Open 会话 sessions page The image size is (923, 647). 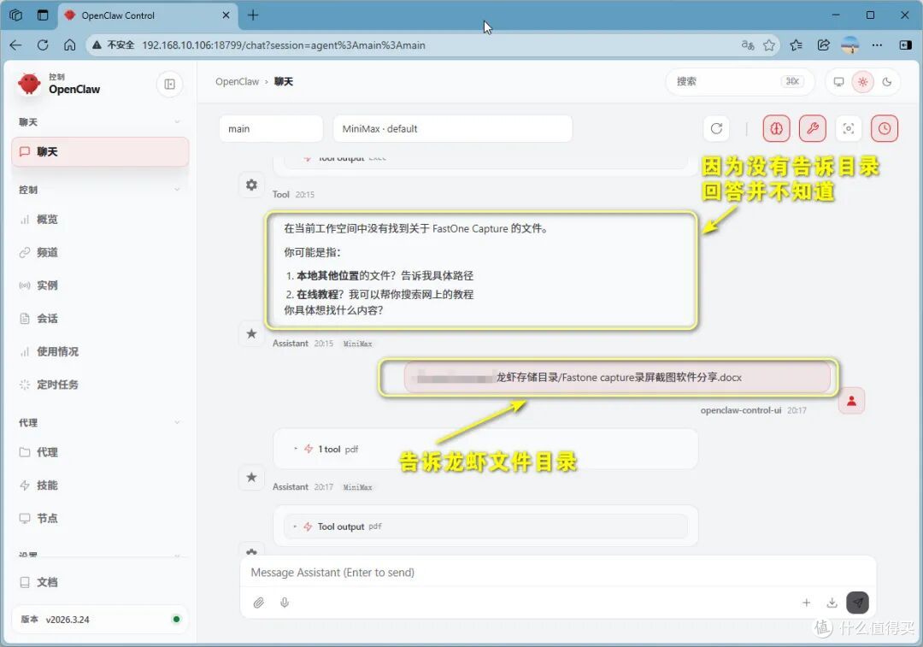(x=100, y=319)
